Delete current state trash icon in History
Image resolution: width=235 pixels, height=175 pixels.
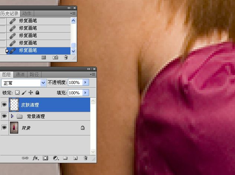click(66, 57)
